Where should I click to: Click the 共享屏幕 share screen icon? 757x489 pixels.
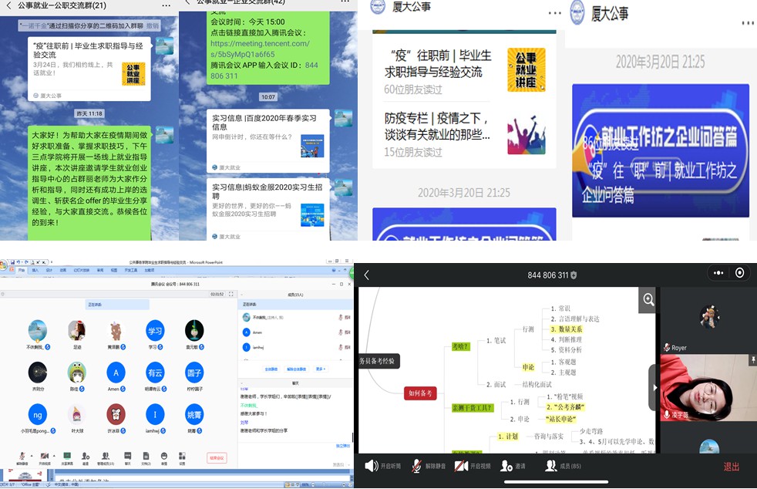tap(67, 457)
